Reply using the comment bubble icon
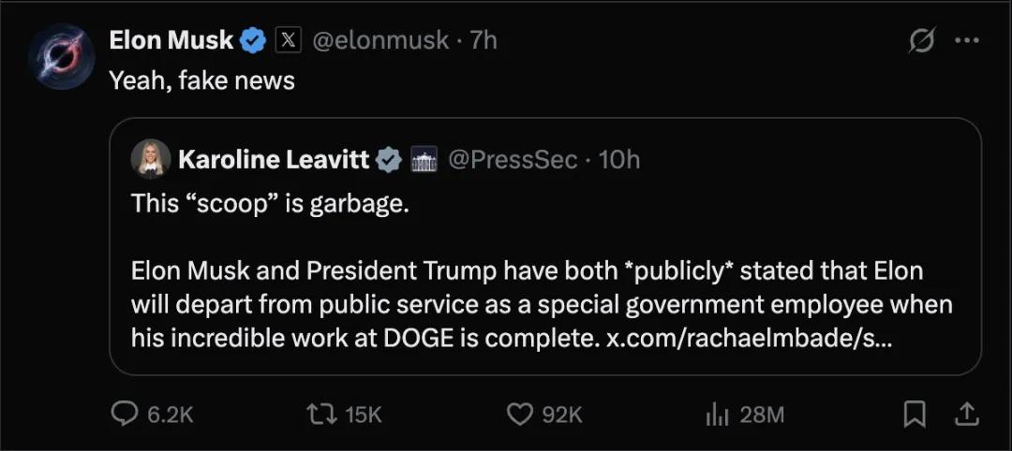 pyautogui.click(x=125, y=414)
